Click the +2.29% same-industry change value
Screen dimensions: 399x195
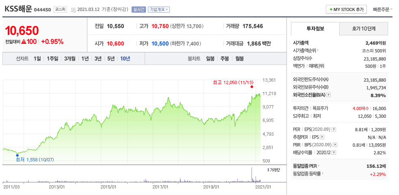[378, 174]
